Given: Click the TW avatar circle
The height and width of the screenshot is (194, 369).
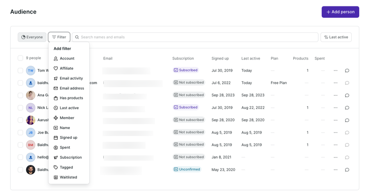Looking at the screenshot, I should click(31, 71).
